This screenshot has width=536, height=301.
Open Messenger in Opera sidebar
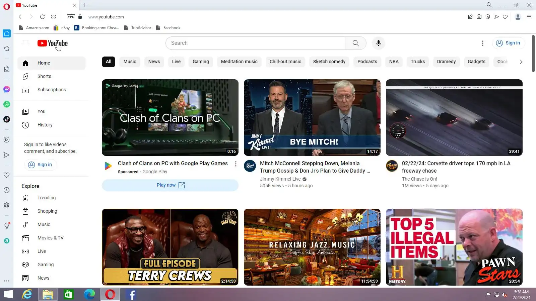(7, 89)
